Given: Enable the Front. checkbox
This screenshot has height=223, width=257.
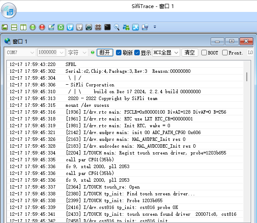Looking at the screenshot, I should pyautogui.click(x=225, y=52).
